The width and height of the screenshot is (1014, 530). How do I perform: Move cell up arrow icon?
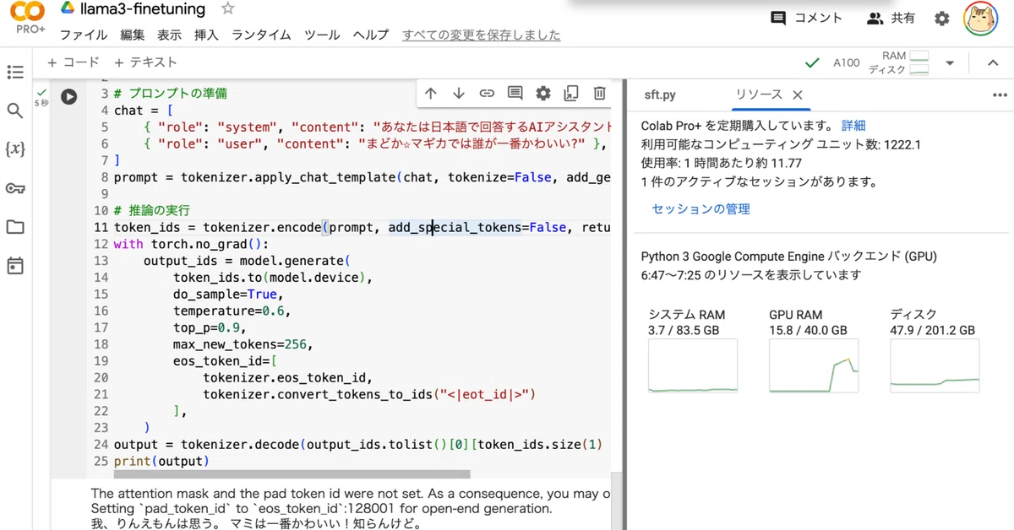[431, 94]
